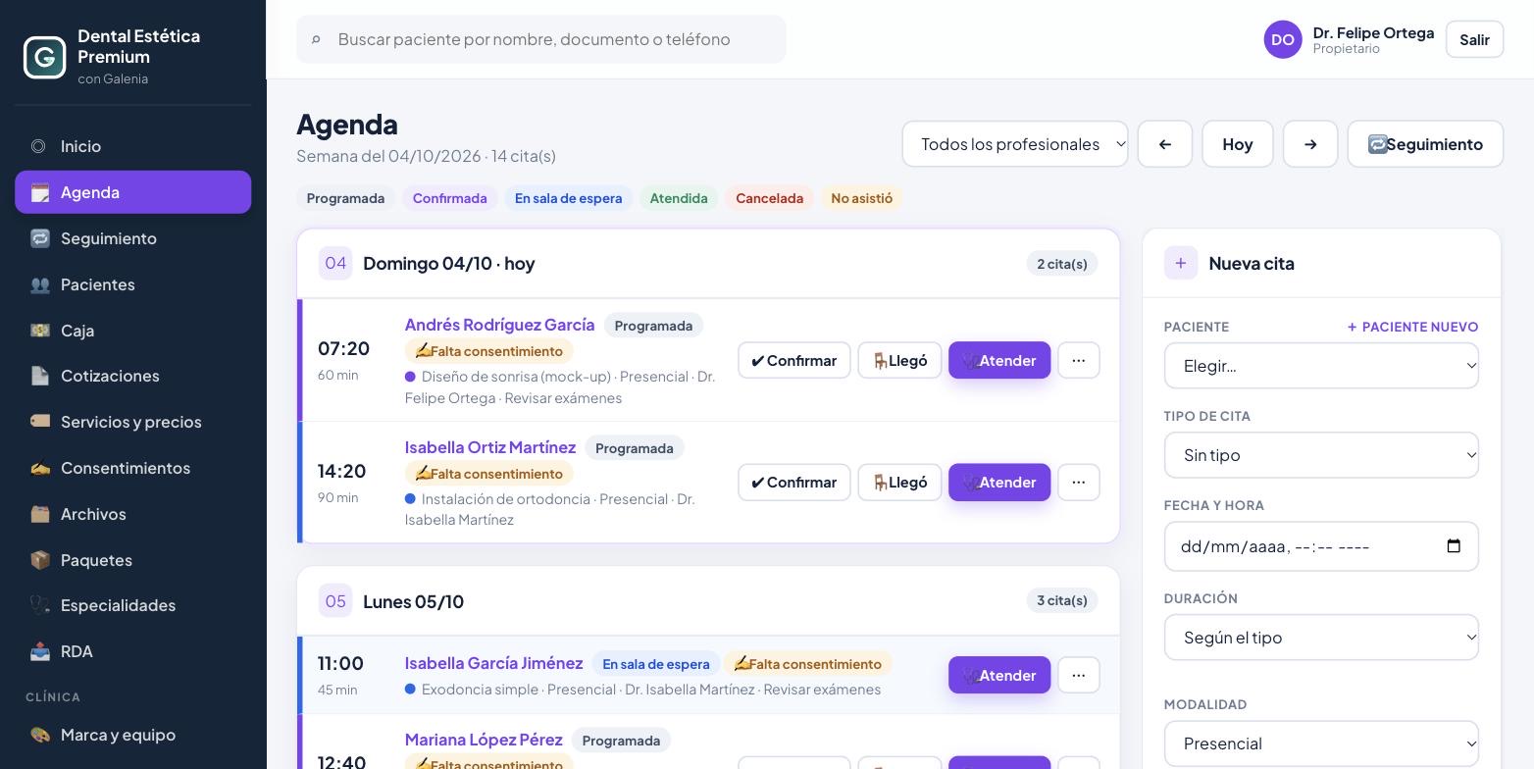The image size is (1534, 769).
Task: Click the Seguimiento button in Agenda header
Action: point(1425,144)
